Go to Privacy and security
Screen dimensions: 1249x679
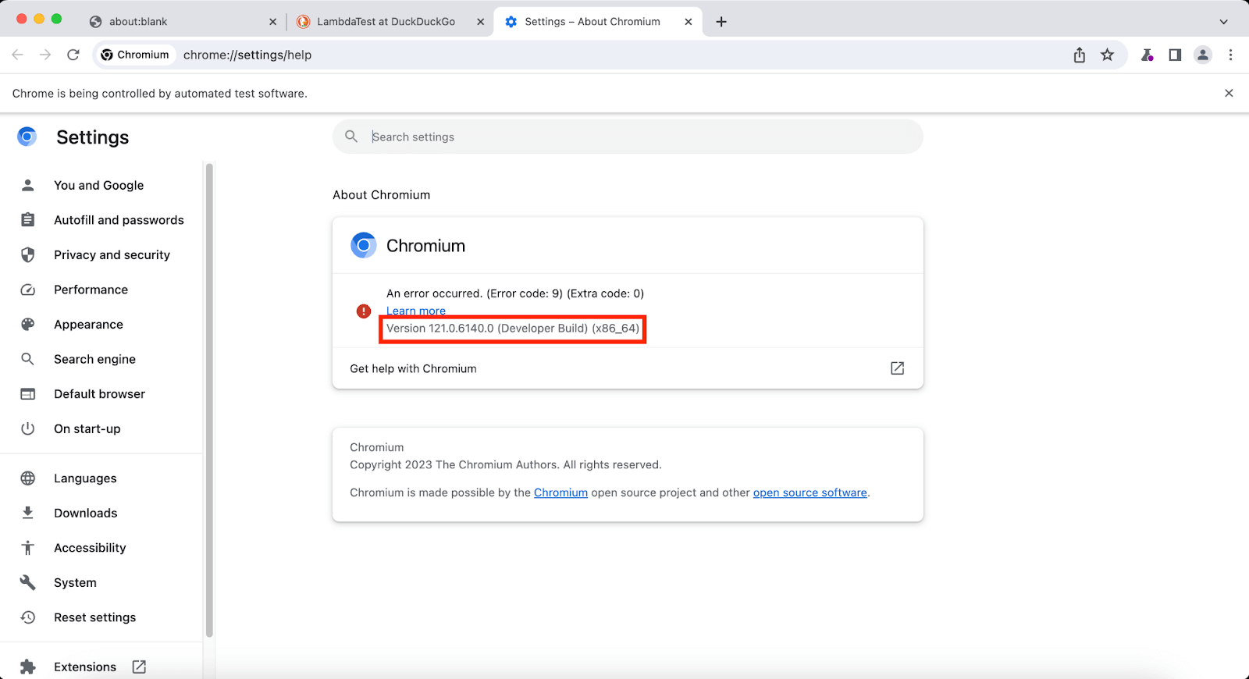point(101,254)
